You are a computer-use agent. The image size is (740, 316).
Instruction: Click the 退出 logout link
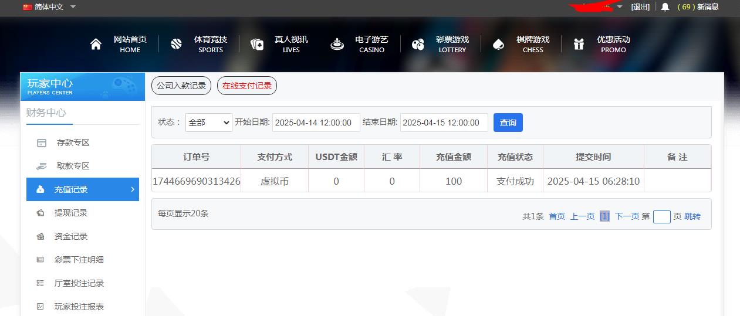coord(640,7)
